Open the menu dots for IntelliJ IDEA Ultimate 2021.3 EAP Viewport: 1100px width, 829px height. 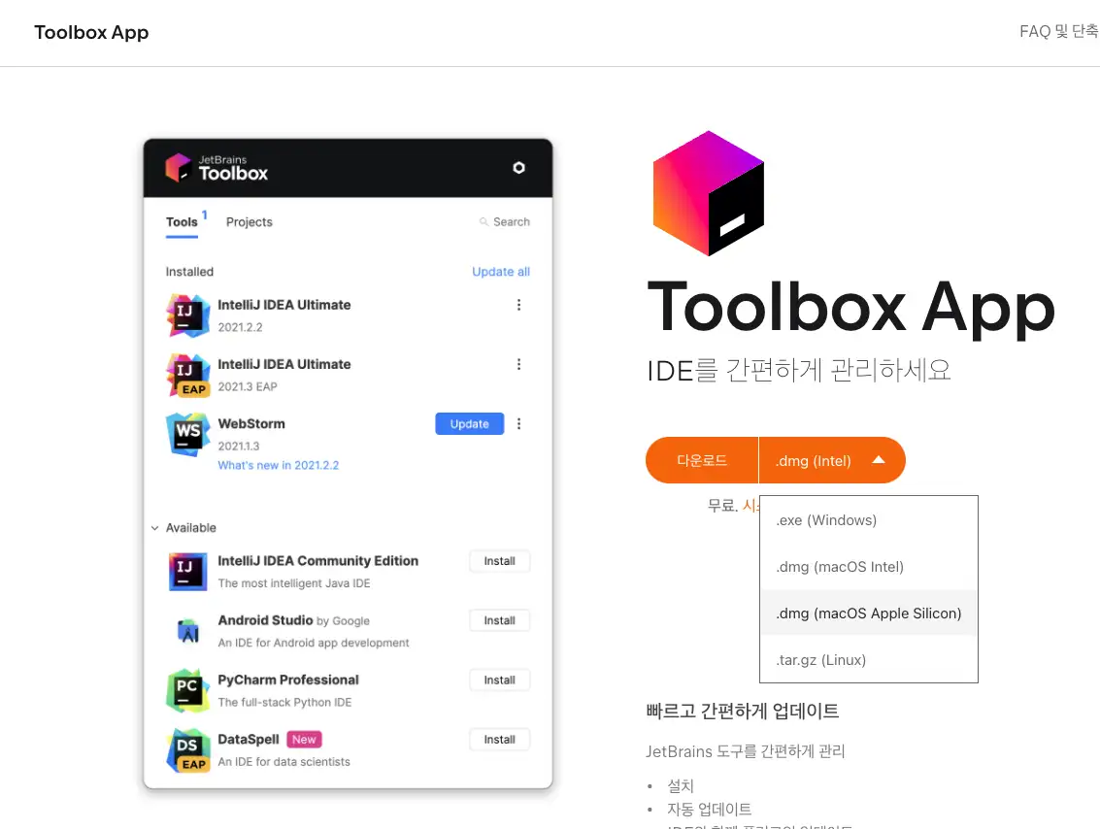(518, 364)
